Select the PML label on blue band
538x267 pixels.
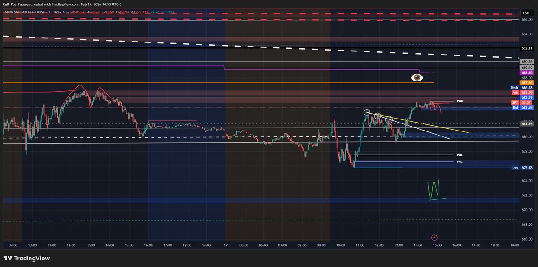pyautogui.click(x=460, y=161)
